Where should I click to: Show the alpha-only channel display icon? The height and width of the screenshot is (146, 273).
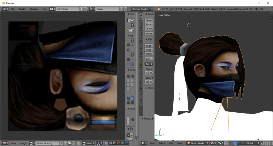(114, 143)
